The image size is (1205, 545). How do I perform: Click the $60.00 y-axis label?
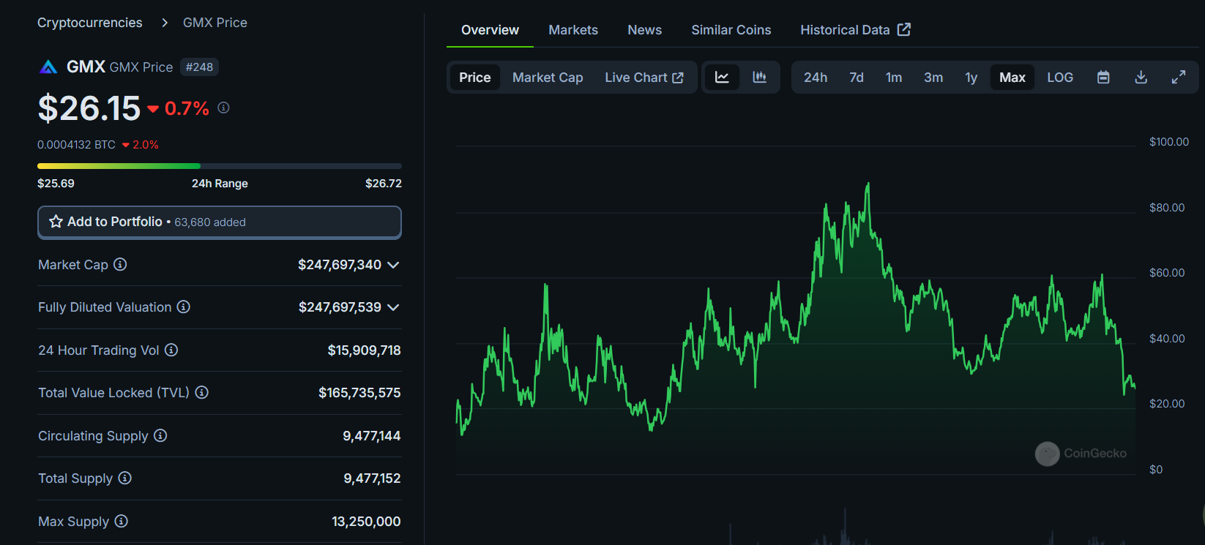click(x=1167, y=273)
